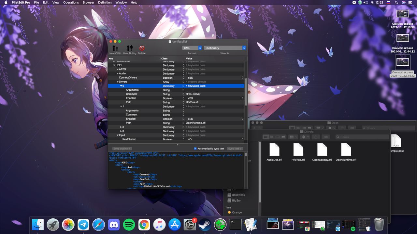Viewport: 417px width, 234px height.
Task: Toggle Automatically sync text checkbox
Action: [x=195, y=149]
